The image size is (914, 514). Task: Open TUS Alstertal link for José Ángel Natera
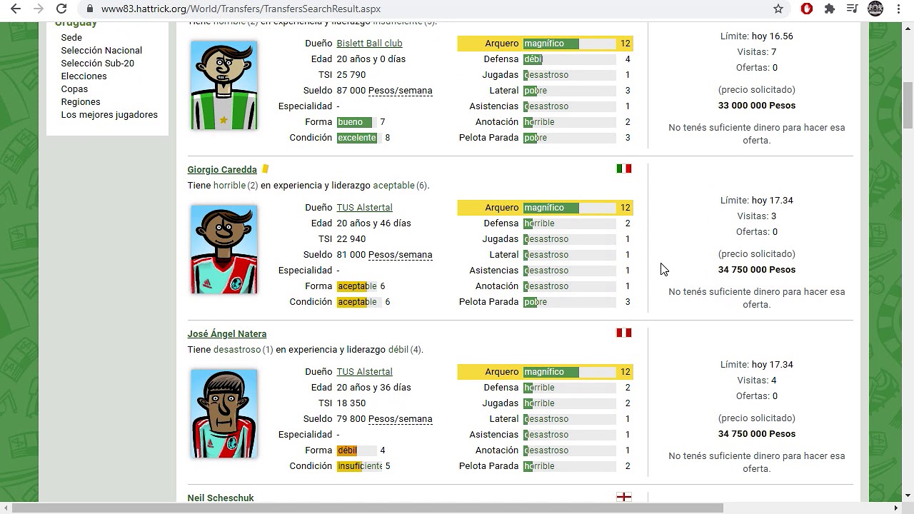pyautogui.click(x=364, y=371)
